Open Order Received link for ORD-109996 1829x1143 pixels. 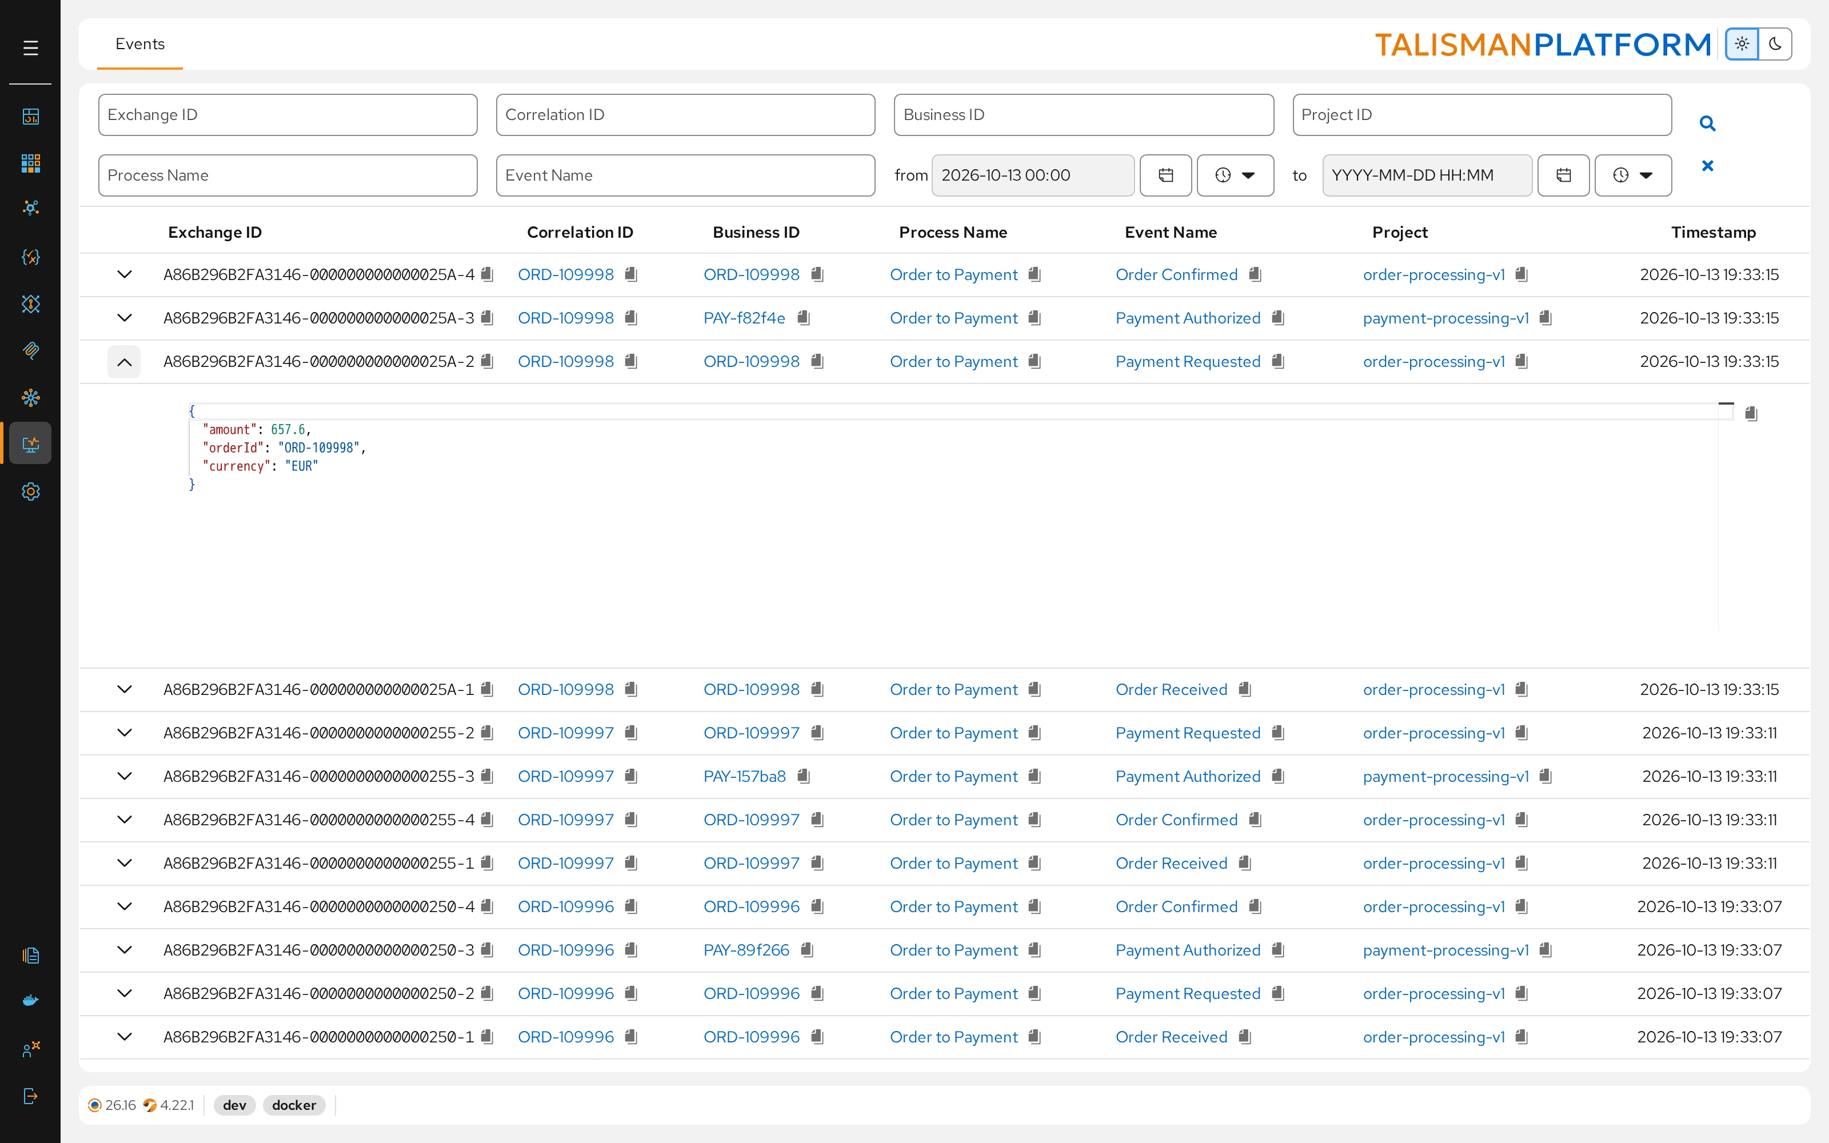(1171, 1037)
